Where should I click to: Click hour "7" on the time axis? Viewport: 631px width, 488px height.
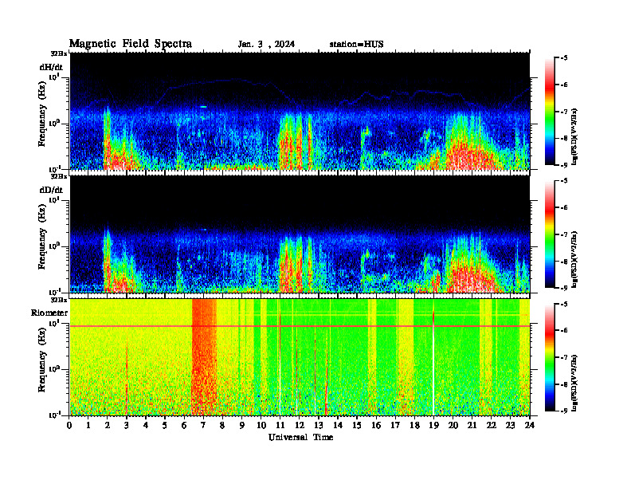point(204,425)
